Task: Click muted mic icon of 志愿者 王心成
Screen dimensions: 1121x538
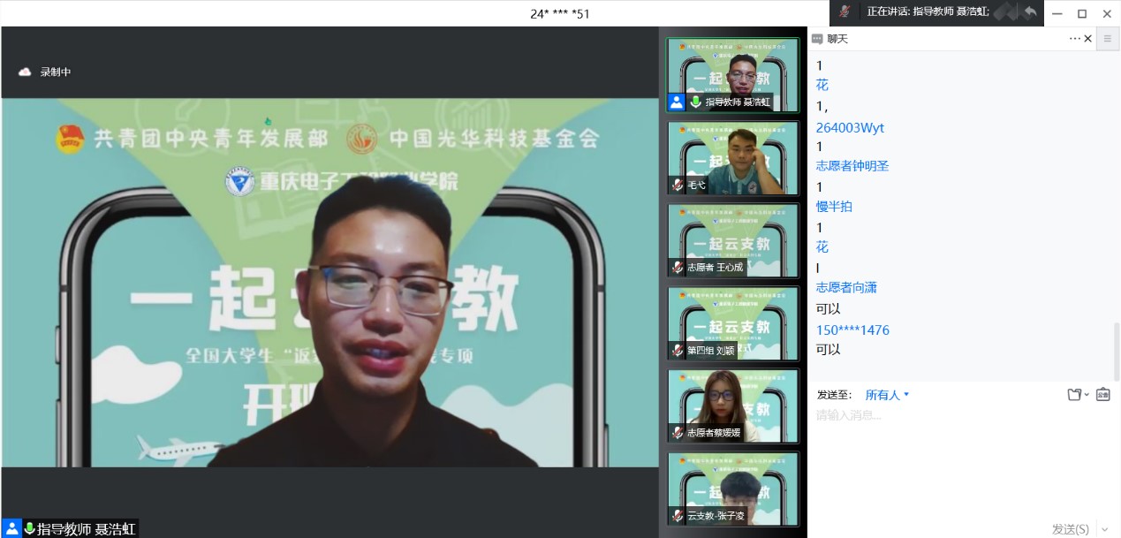Action: tap(678, 267)
